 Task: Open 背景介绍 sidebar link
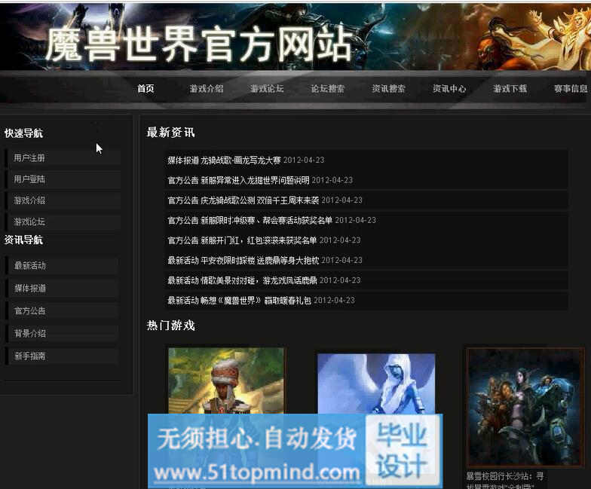30,333
